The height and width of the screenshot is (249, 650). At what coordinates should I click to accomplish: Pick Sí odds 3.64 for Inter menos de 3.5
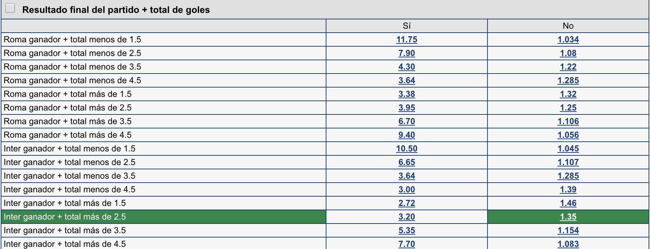(406, 176)
